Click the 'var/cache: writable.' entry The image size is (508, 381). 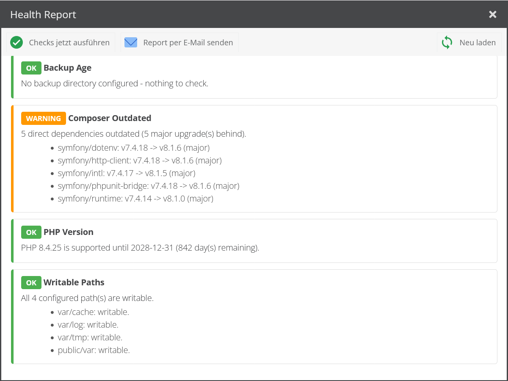pyautogui.click(x=94, y=312)
